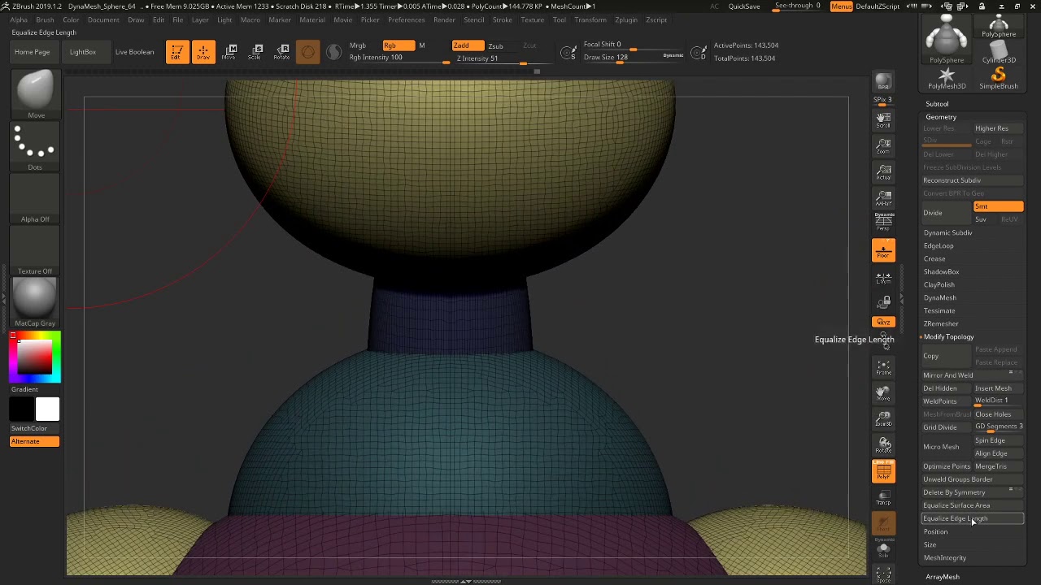The width and height of the screenshot is (1041, 585).
Task: Toggle Transp transparency mode
Action: coord(883,497)
